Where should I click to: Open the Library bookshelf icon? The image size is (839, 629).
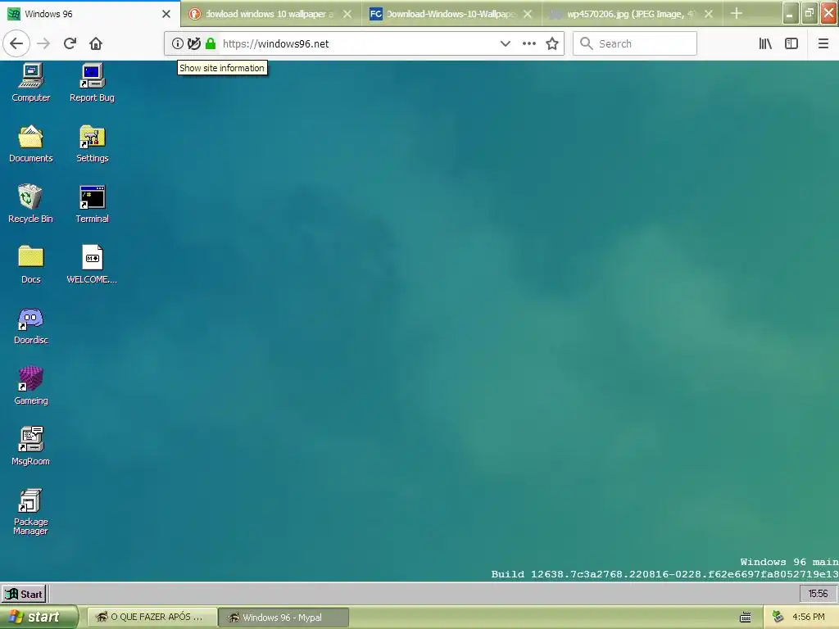coord(765,43)
